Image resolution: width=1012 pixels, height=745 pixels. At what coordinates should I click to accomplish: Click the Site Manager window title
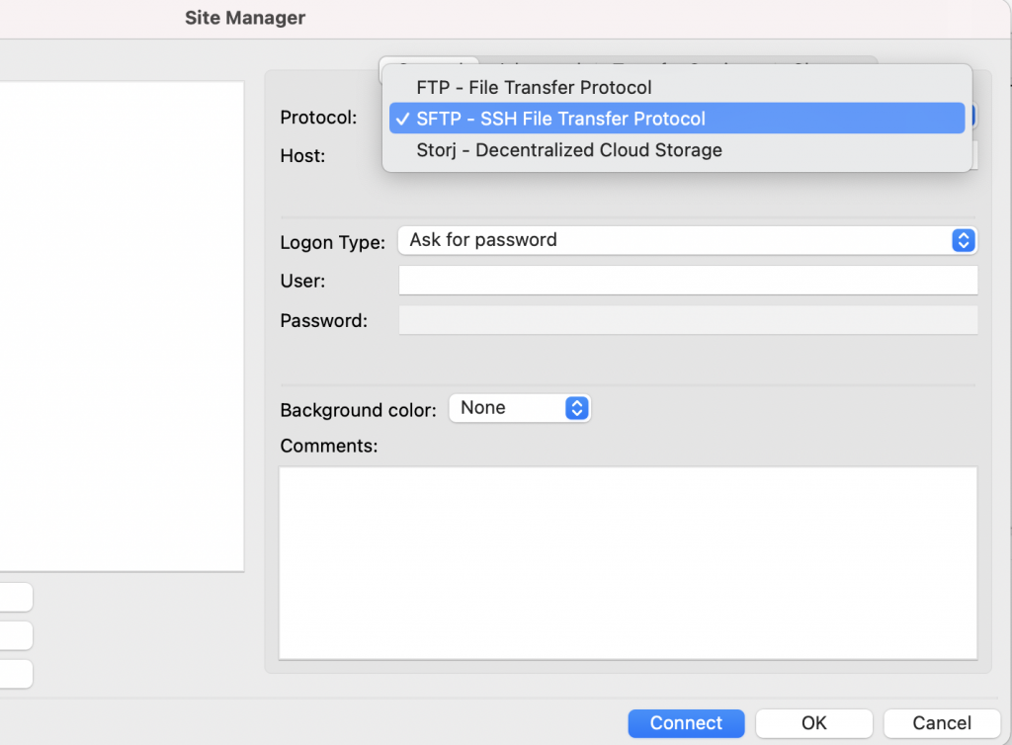click(x=245, y=18)
